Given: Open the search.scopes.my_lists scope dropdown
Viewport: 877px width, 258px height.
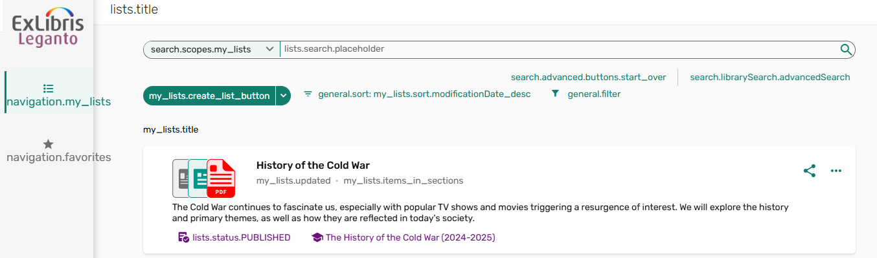Looking at the screenshot, I should [211, 49].
